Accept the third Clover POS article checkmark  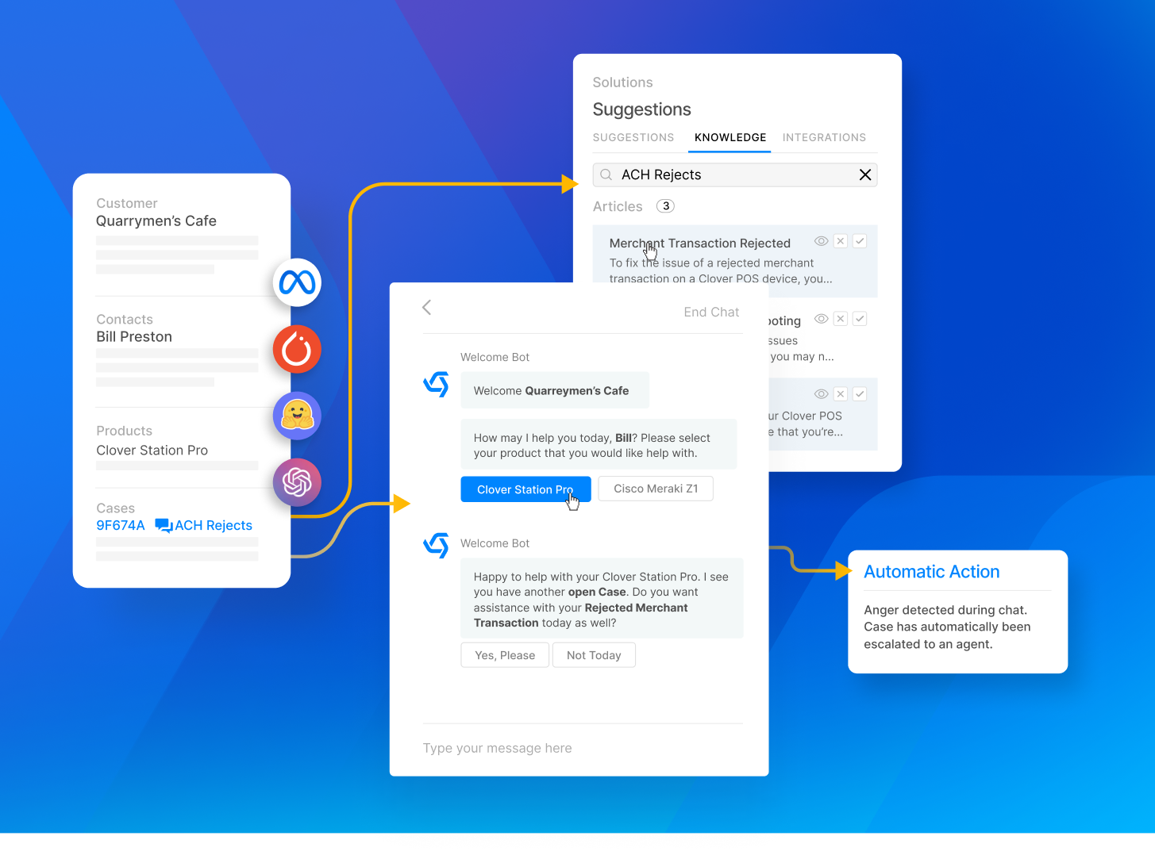(x=860, y=394)
